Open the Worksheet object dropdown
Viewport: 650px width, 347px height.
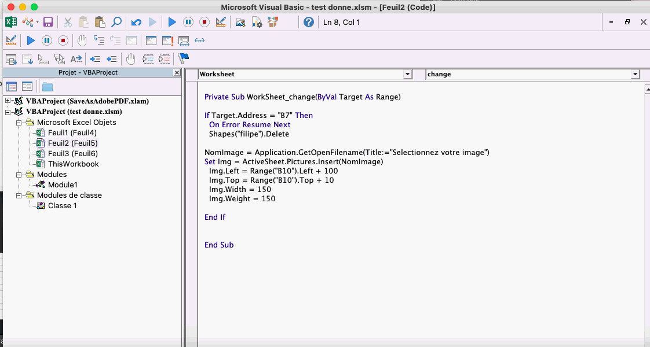pos(407,74)
